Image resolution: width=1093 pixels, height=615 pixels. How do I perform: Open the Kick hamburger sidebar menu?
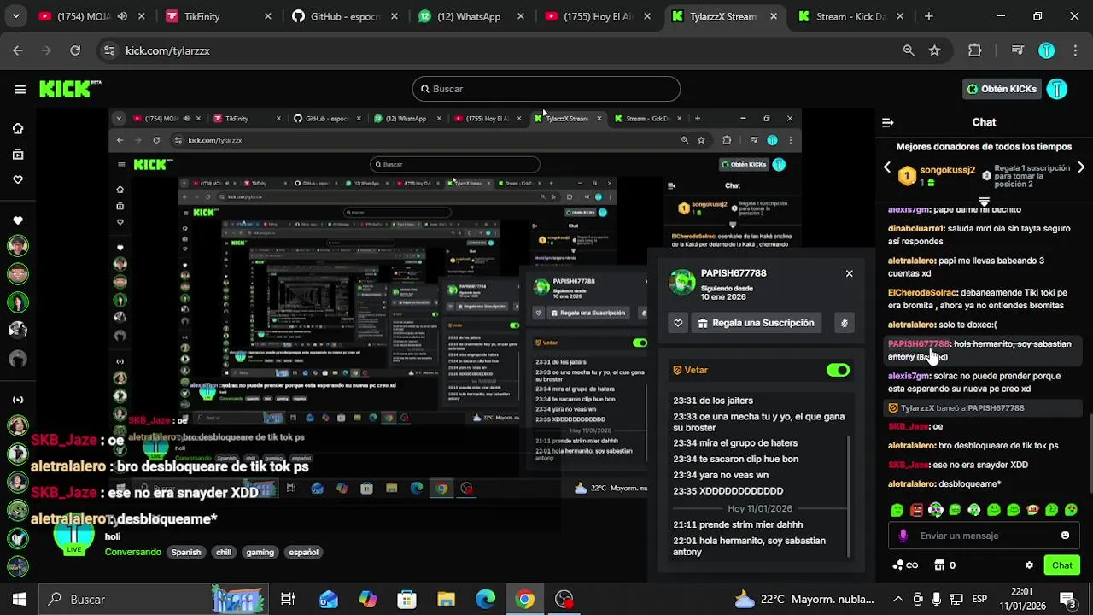20,89
